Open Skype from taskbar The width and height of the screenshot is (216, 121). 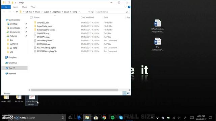click(121, 118)
